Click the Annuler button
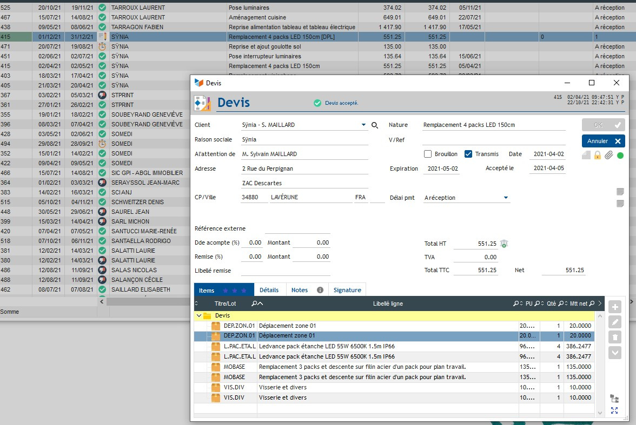636x425 pixels. pyautogui.click(x=603, y=141)
